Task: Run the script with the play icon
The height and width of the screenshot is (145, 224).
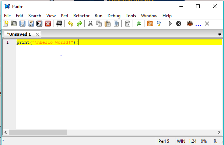Action: click(x=170, y=24)
